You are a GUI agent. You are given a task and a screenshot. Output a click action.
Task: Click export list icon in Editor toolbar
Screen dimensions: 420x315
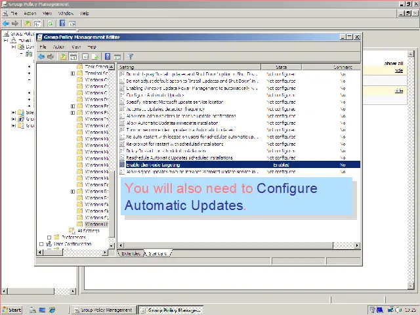pyautogui.click(x=95, y=56)
